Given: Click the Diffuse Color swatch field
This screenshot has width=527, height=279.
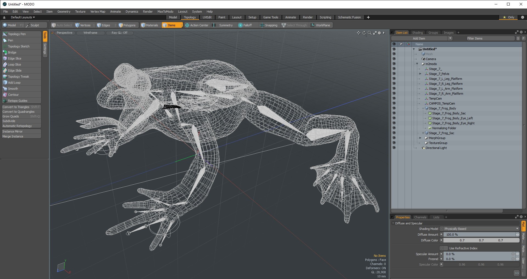Looking at the screenshot, I should [481, 240].
